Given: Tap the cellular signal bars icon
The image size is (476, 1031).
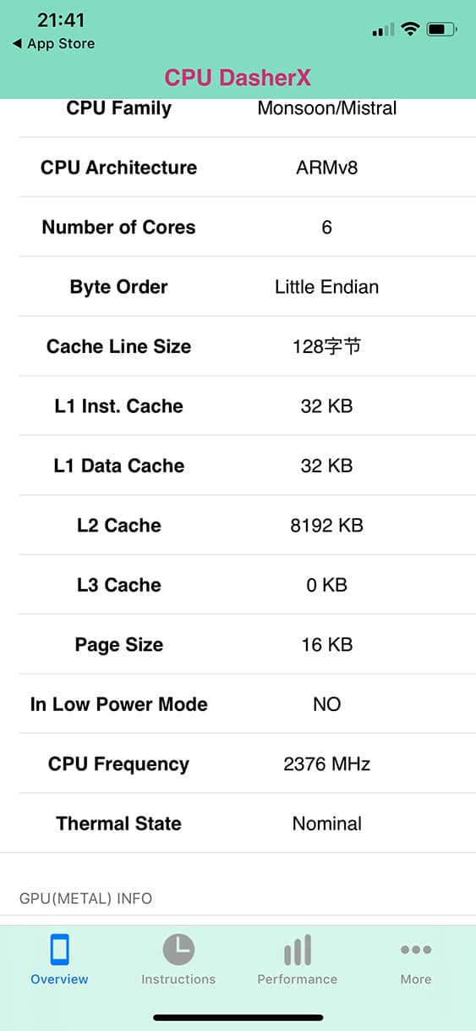Looking at the screenshot, I should point(383,30).
